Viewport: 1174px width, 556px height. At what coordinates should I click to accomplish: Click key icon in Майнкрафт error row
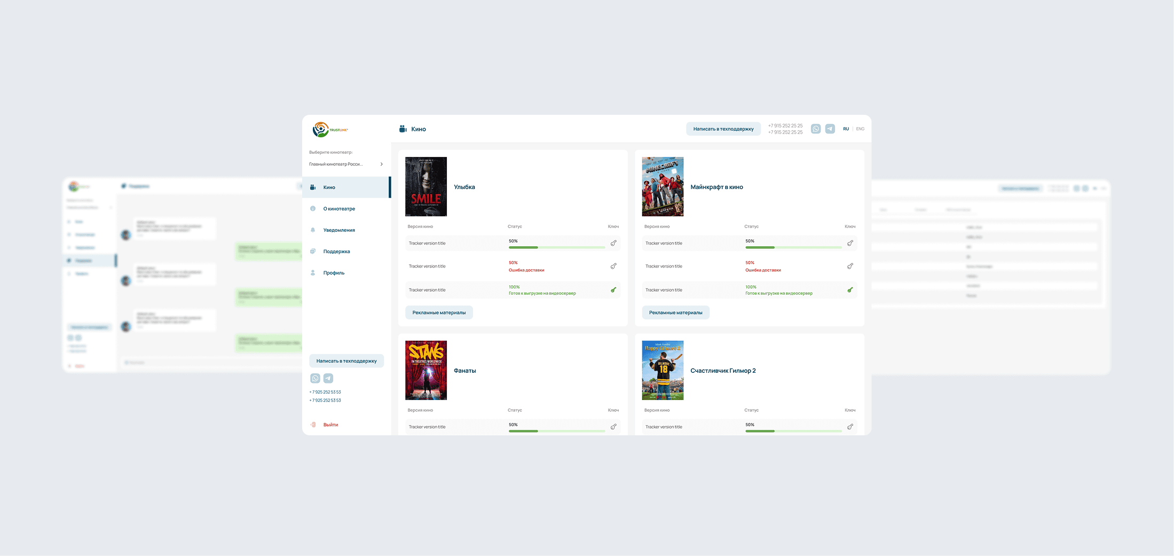coord(850,266)
